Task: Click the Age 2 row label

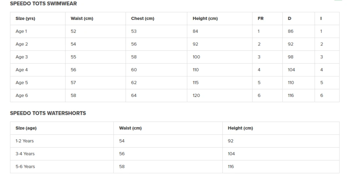Action: (22, 44)
